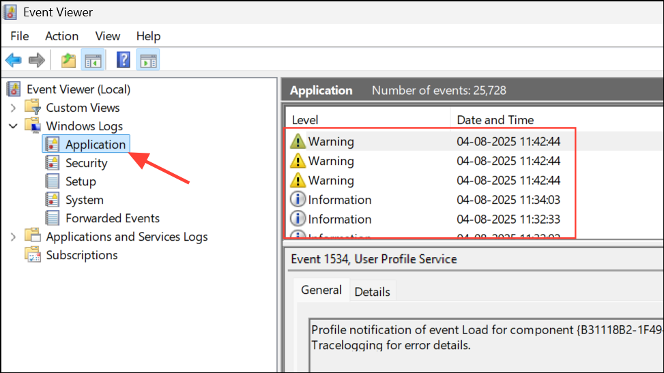Switch to the Details tab
Screen dimensions: 664x373
point(372,291)
